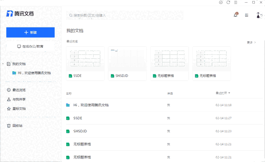
Task: Click the document icon beside 我的文档
Action: coord(9,64)
